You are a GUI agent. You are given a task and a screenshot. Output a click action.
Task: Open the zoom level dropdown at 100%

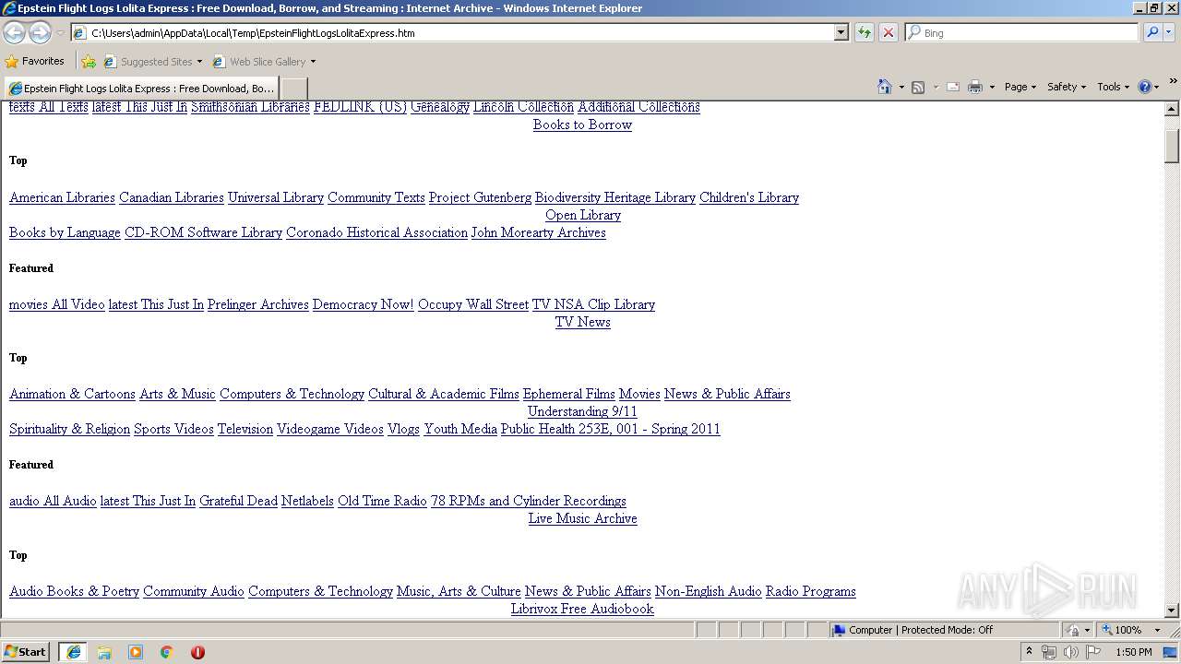[x=1157, y=630]
